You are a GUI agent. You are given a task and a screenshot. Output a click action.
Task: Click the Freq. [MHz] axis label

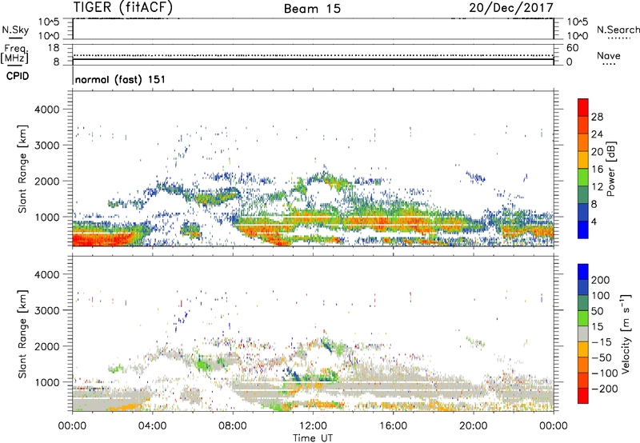tap(14, 54)
